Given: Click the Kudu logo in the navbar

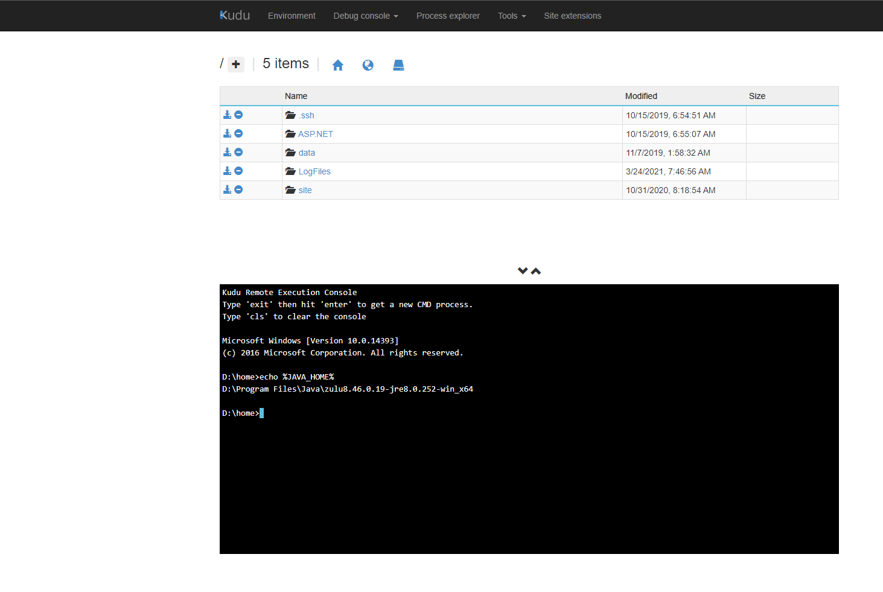Looking at the screenshot, I should [x=234, y=15].
